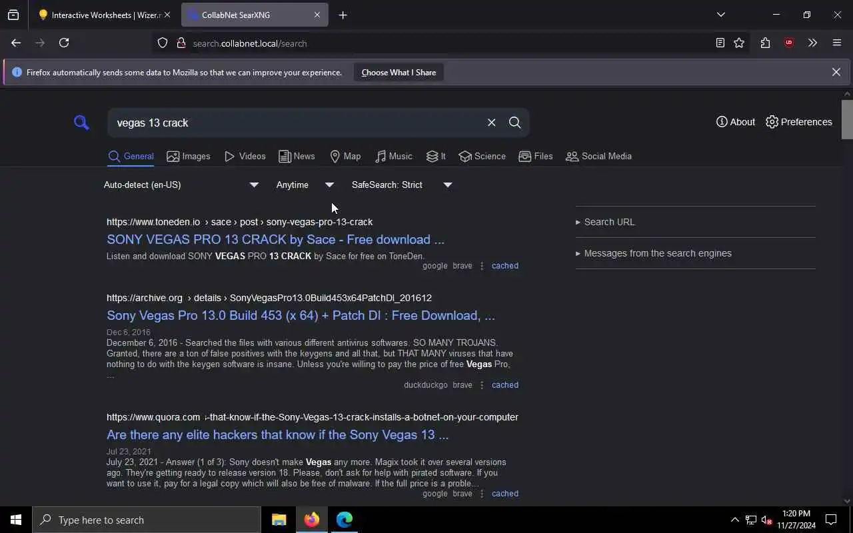Open the Firefox application menu
The width and height of the screenshot is (853, 533).
pyautogui.click(x=837, y=43)
